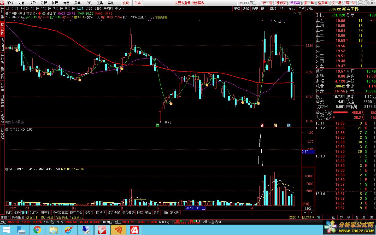Collapse the 侧边栏 sidebar
The image size is (376, 235).
[x=308, y=217]
